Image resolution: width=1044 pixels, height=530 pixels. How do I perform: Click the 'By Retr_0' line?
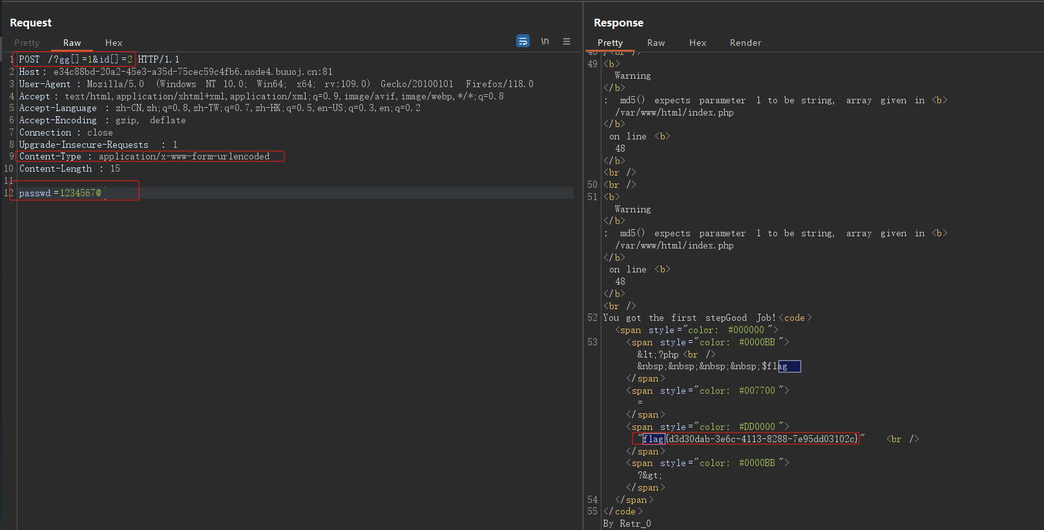[627, 524]
